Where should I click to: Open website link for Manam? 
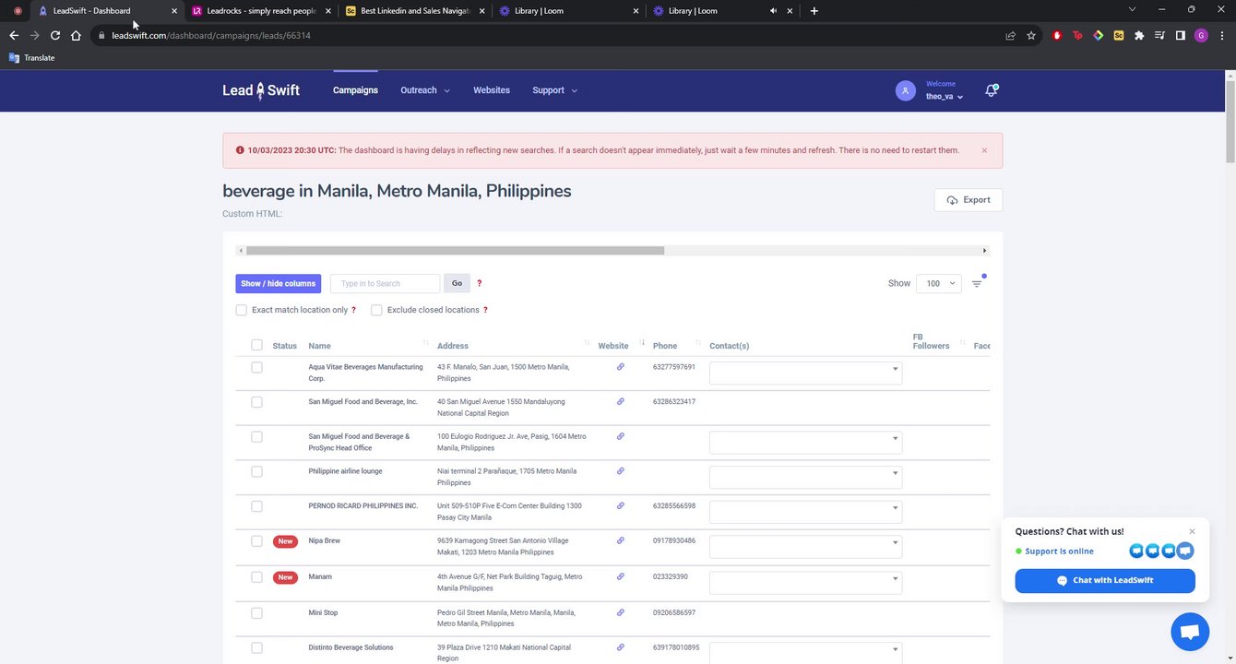coord(621,576)
